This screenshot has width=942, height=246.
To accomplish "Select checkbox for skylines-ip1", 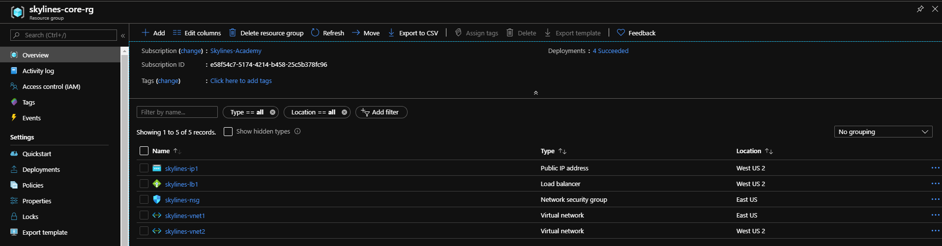I will pyautogui.click(x=144, y=168).
